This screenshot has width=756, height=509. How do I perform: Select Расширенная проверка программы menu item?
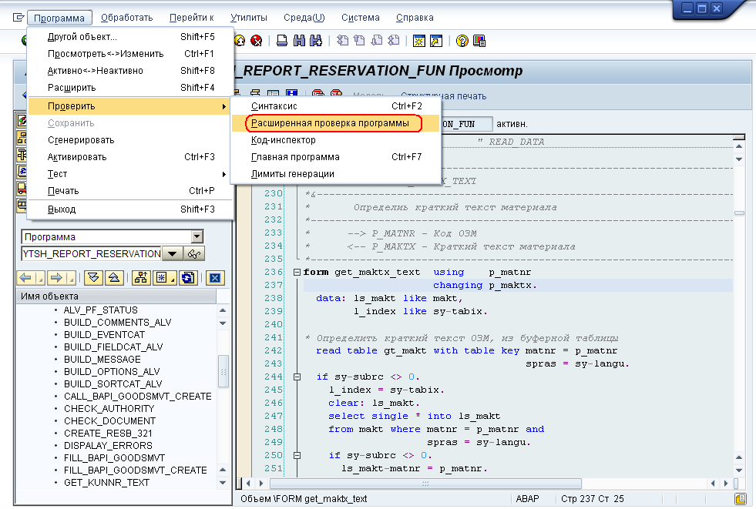click(330, 123)
